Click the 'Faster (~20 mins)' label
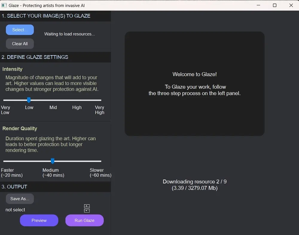The image size is (299, 235). 12,173
